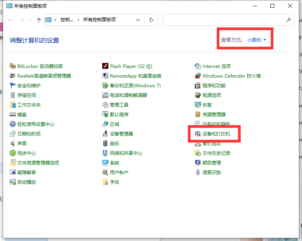
Task: Click the search magnifier icon
Action: [289, 20]
